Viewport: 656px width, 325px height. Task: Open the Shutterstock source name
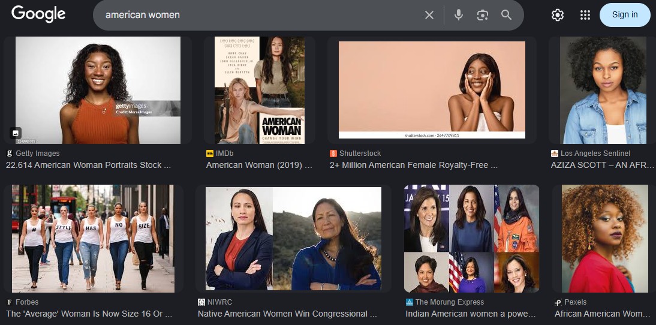[x=360, y=154]
